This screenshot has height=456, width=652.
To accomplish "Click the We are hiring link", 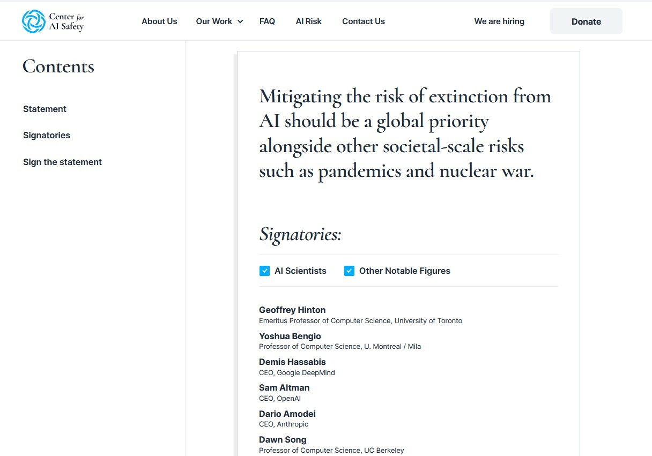I will click(x=499, y=21).
